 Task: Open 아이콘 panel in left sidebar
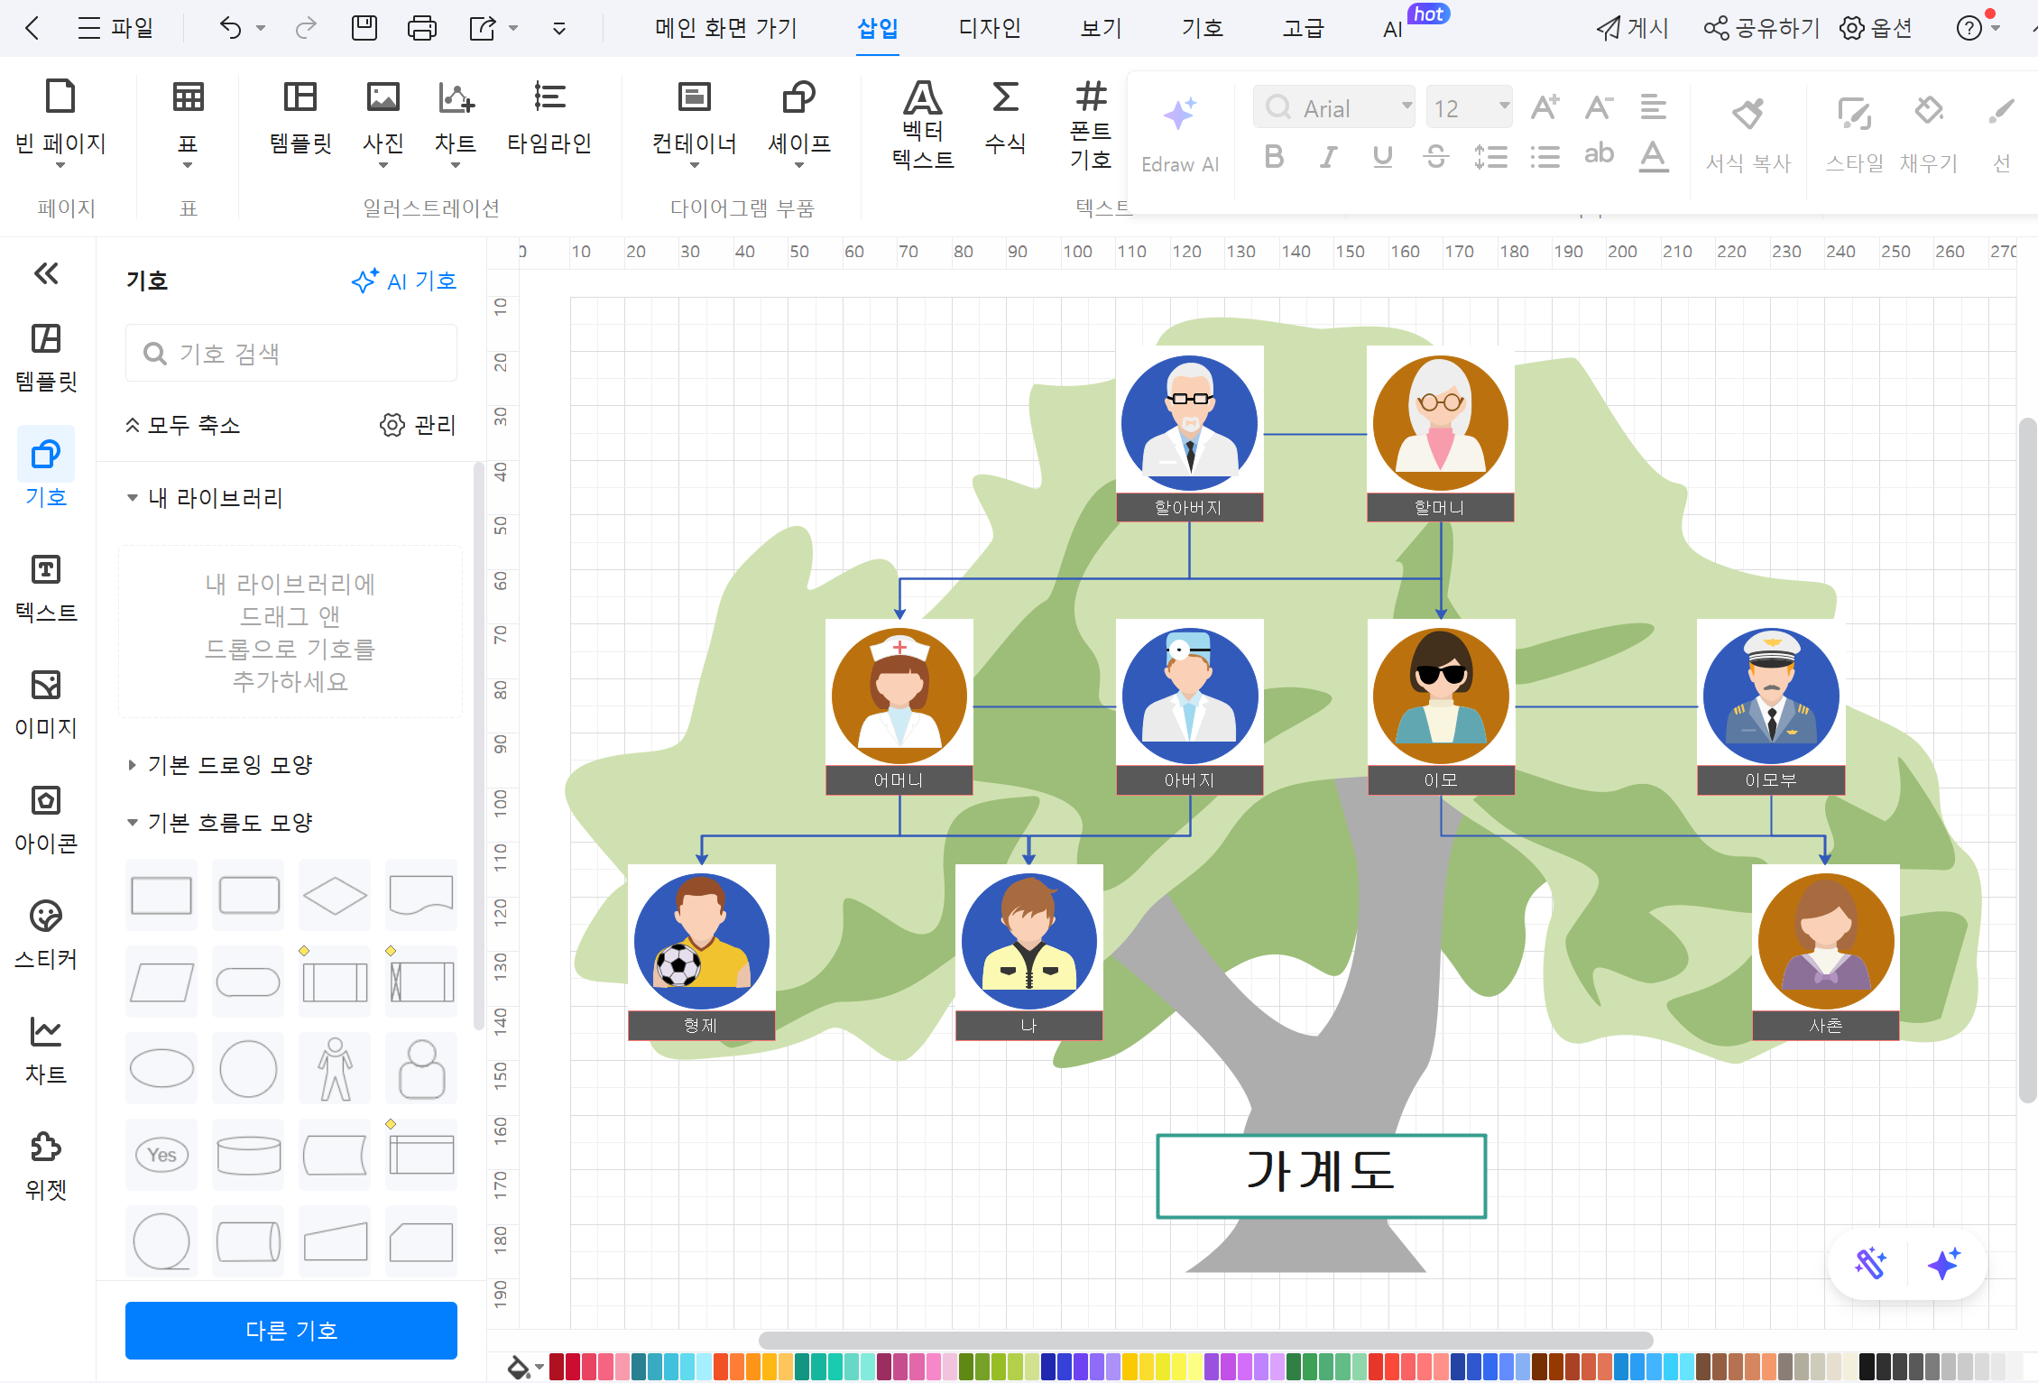click(x=46, y=819)
